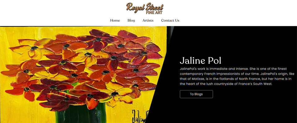This screenshot has width=297, height=123.
Task: Click the Jaline Pol heading
Action: point(200,61)
